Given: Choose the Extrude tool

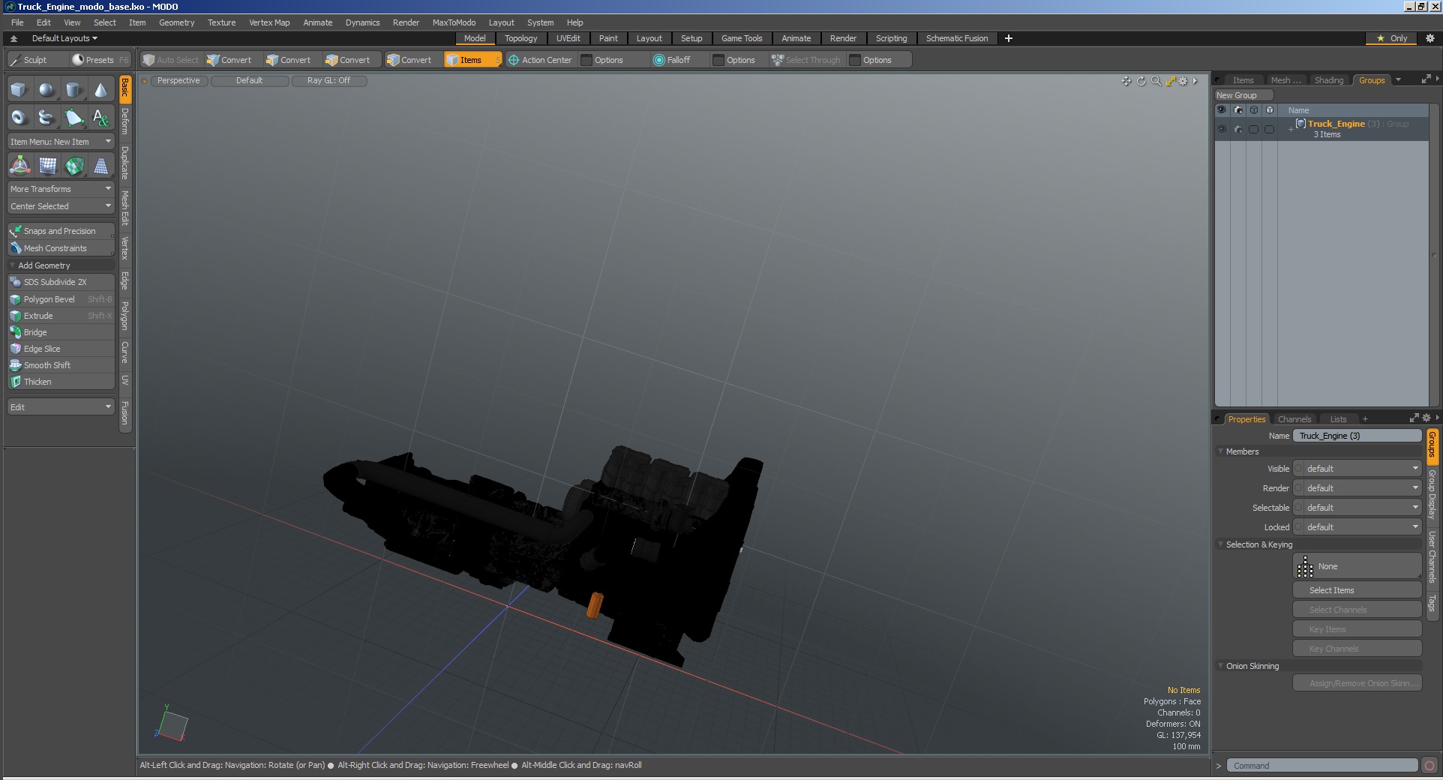Looking at the screenshot, I should coord(61,316).
